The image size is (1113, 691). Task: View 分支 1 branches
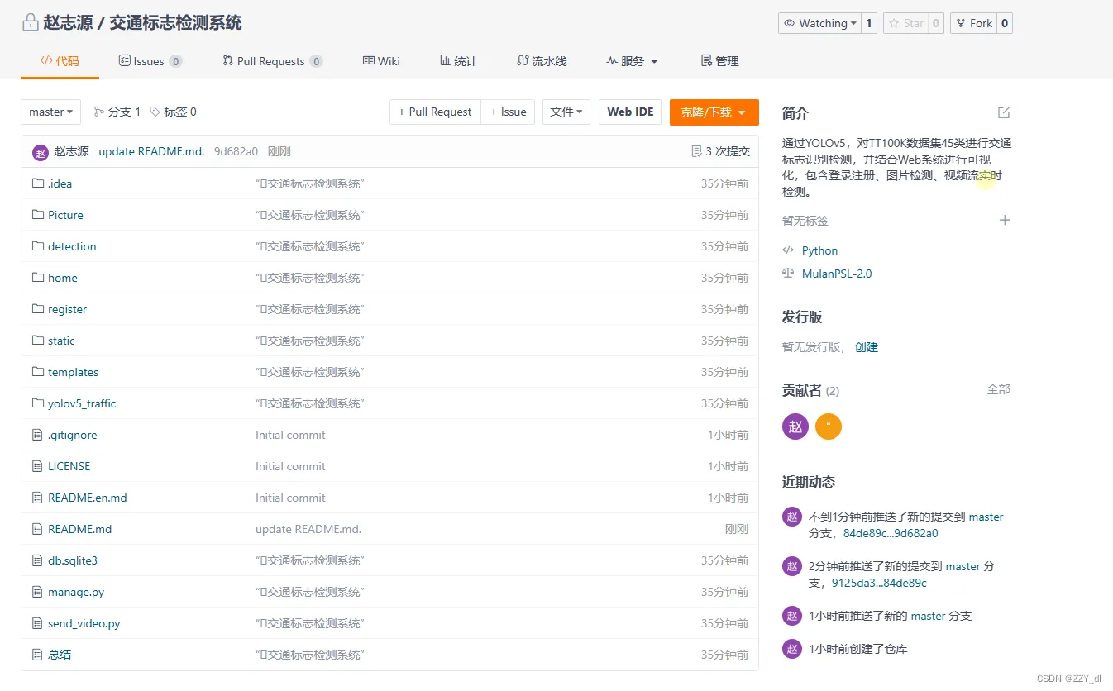(x=117, y=112)
